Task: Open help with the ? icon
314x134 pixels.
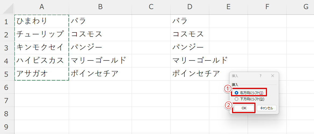Action: [260, 76]
